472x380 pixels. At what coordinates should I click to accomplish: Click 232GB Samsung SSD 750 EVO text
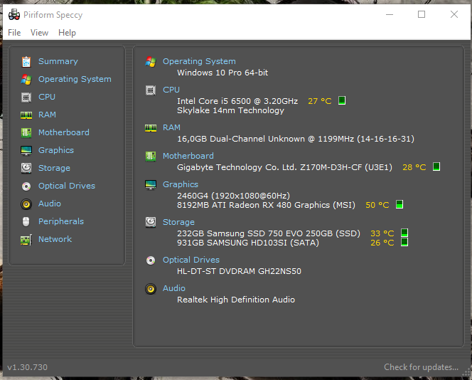(269, 233)
